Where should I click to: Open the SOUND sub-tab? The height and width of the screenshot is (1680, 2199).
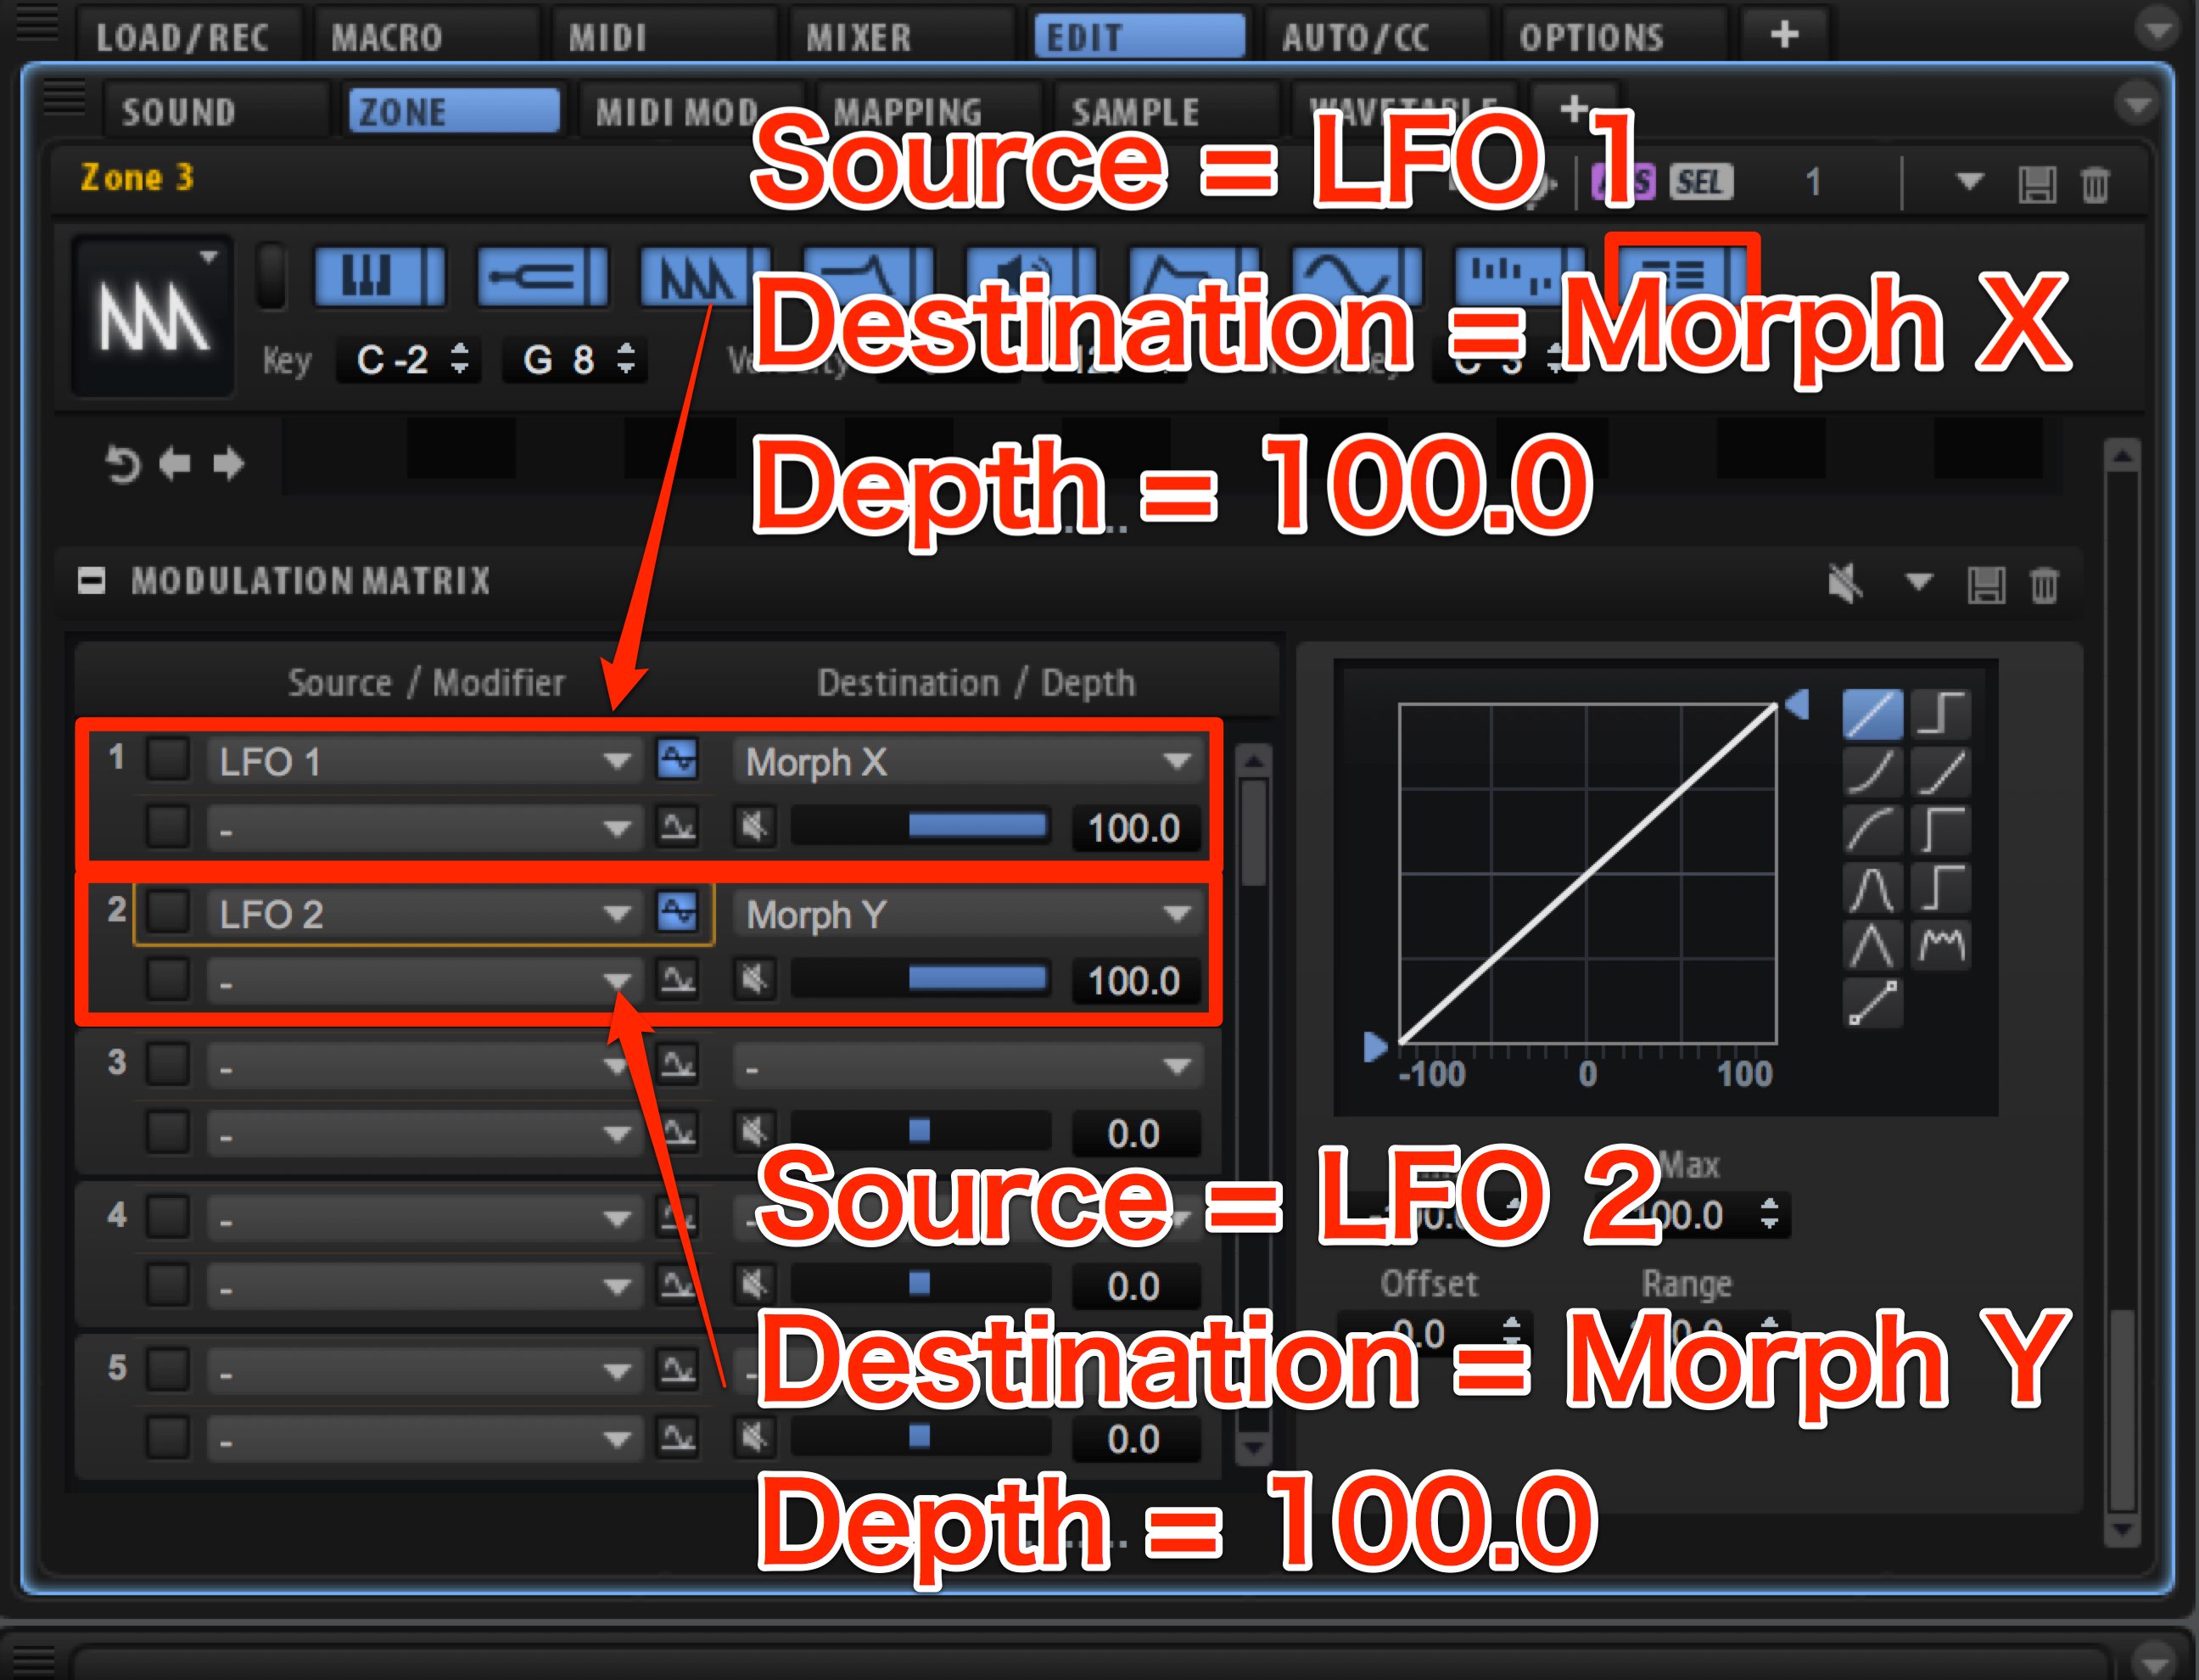click(178, 112)
